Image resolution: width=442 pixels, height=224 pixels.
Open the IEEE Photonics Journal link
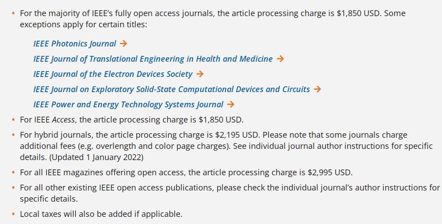(x=75, y=44)
